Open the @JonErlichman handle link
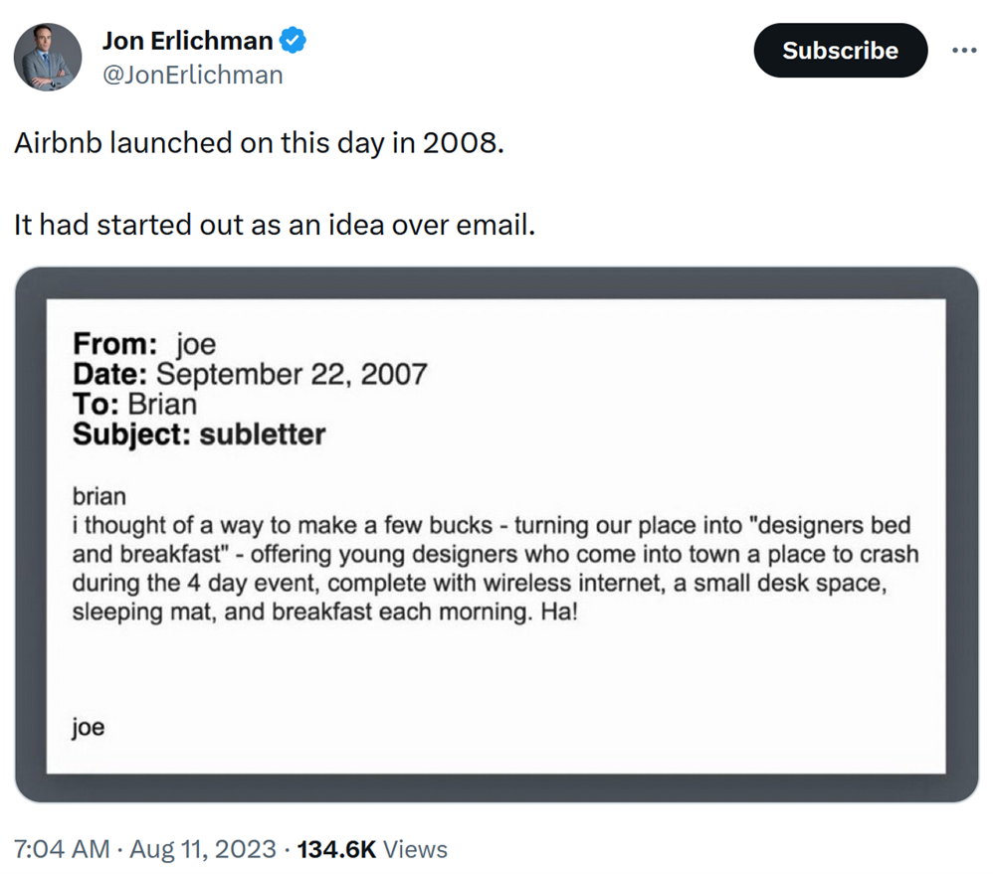The image size is (993, 874). coord(192,75)
